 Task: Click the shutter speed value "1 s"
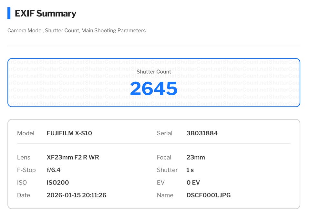pyautogui.click(x=190, y=170)
